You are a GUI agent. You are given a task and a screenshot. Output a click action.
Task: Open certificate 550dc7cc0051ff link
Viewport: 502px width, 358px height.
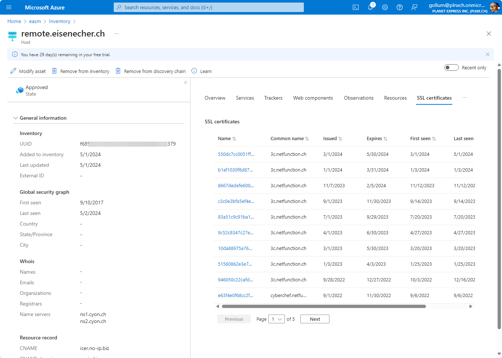point(236,154)
